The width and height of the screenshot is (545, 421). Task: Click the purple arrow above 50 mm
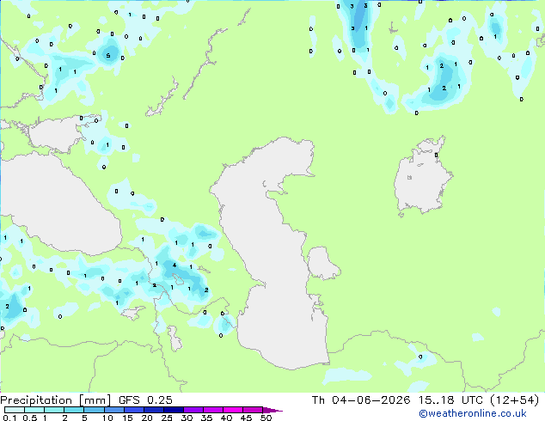(272, 410)
